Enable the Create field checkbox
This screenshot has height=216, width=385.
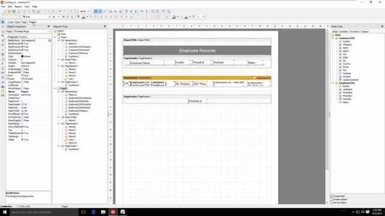tap(331, 196)
